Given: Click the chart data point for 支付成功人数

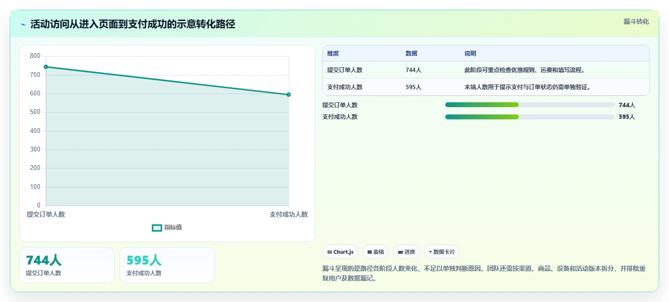Looking at the screenshot, I should pos(289,94).
